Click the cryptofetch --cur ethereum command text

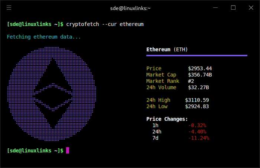pos(105,24)
